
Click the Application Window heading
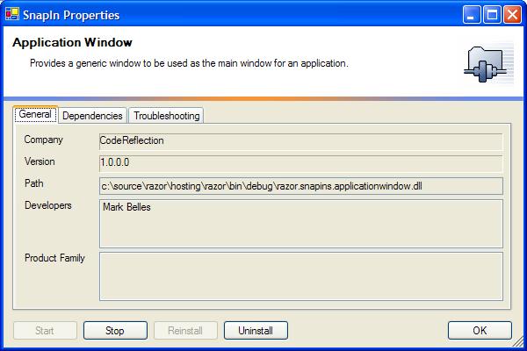(x=72, y=43)
